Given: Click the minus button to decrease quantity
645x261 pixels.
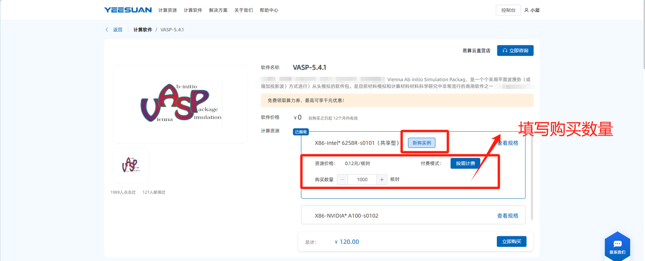Looking at the screenshot, I should click(x=343, y=180).
